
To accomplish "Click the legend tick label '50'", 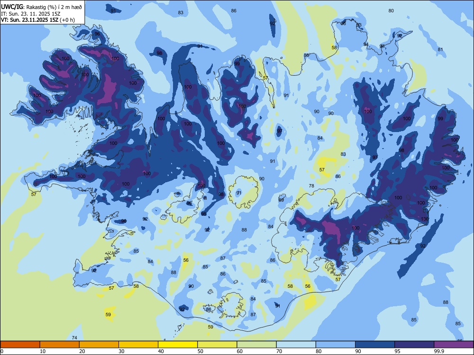I will [x=201, y=351].
